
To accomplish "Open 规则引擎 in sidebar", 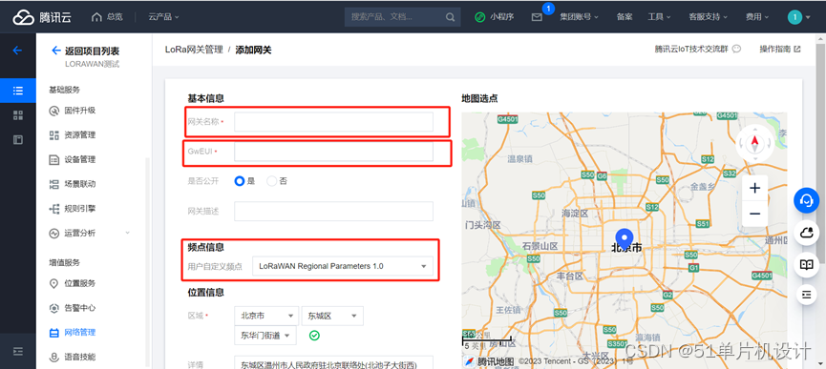I will click(79, 209).
